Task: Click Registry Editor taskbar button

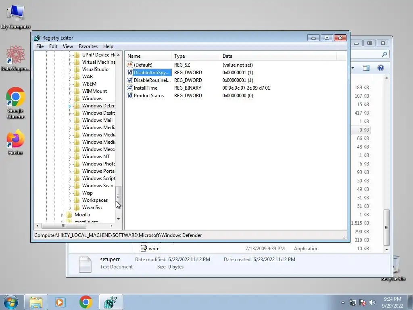Action: pyautogui.click(x=111, y=302)
